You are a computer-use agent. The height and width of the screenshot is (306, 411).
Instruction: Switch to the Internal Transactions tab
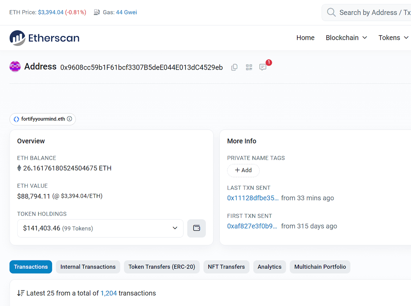88,267
